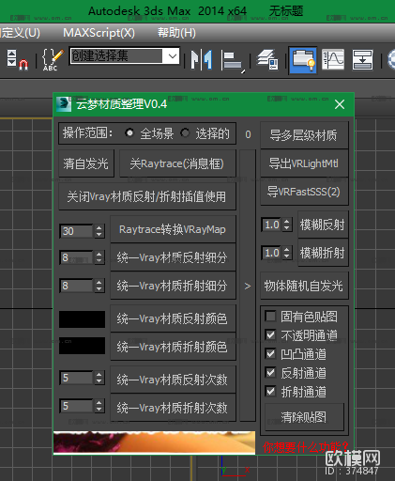Adjust spinner beside the value 30
Viewport: 395px width, 481px height.
tap(99, 231)
